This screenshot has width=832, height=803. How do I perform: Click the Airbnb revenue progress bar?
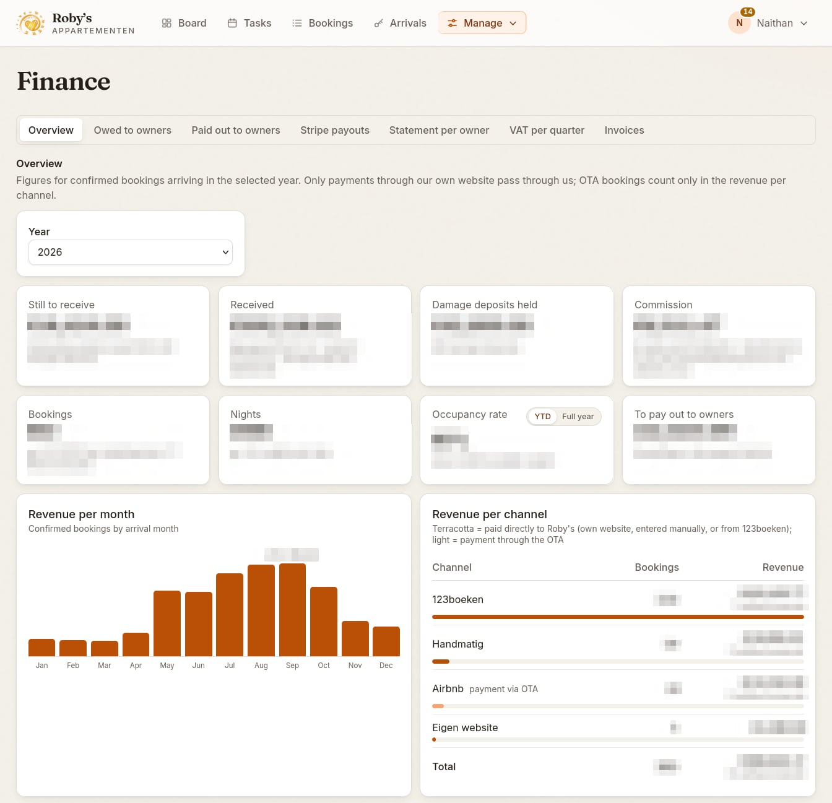point(618,706)
